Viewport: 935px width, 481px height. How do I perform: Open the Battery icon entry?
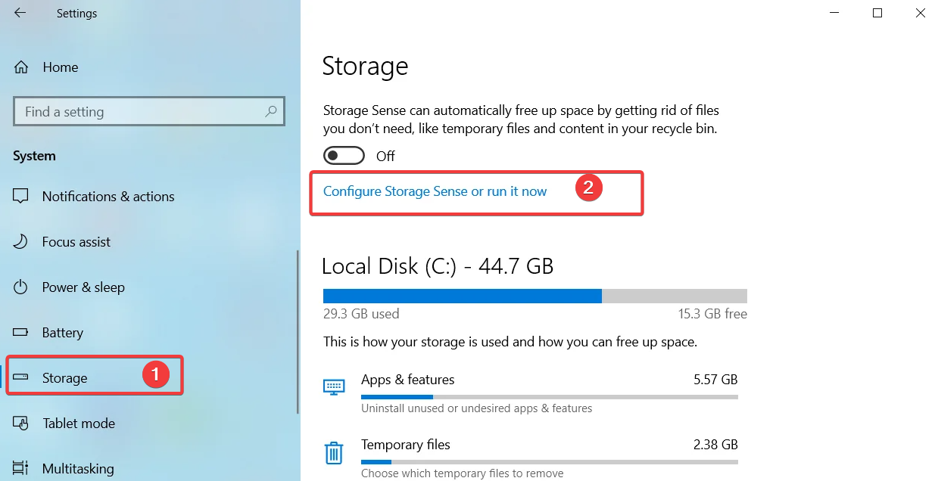coord(21,332)
